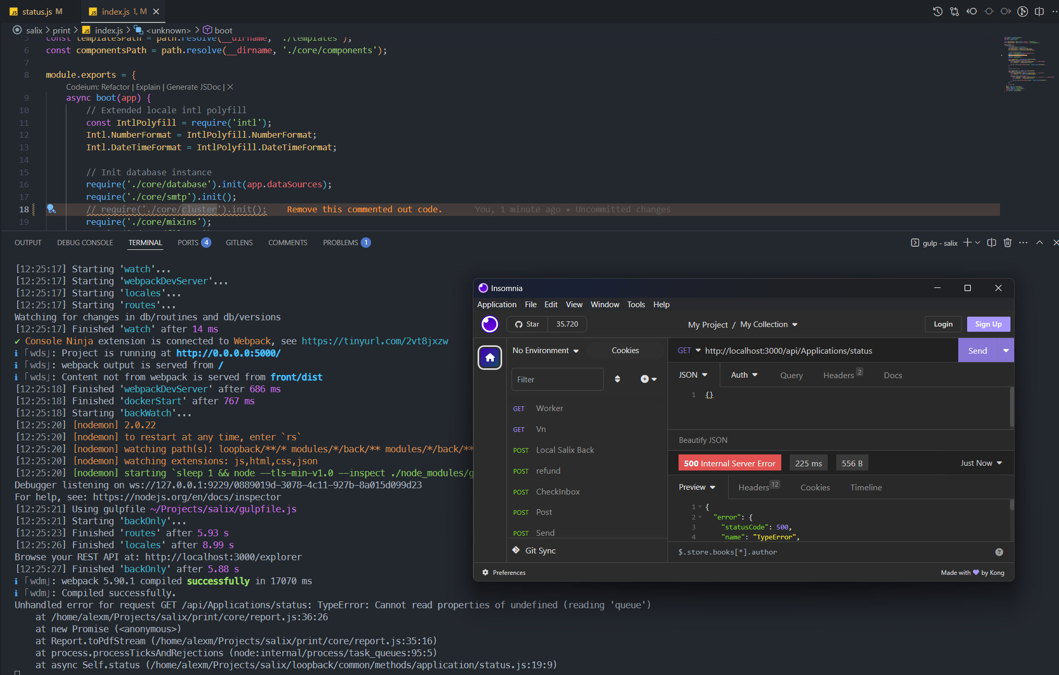
Task: Click the 35.720 star count
Action: pyautogui.click(x=567, y=324)
